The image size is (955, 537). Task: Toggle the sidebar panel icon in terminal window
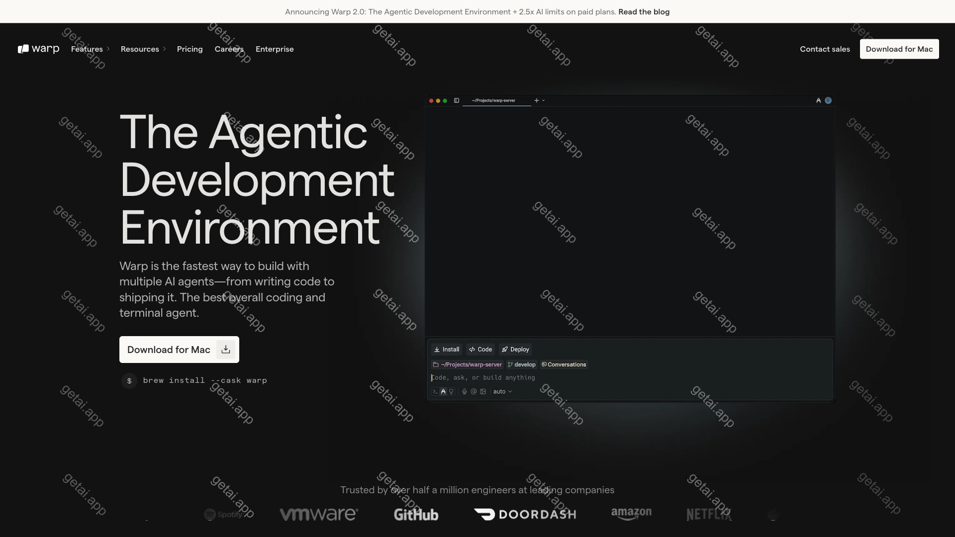(x=456, y=100)
